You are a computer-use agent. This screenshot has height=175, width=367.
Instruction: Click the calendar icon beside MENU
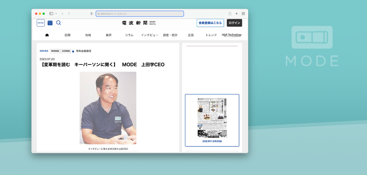coord(50,23)
